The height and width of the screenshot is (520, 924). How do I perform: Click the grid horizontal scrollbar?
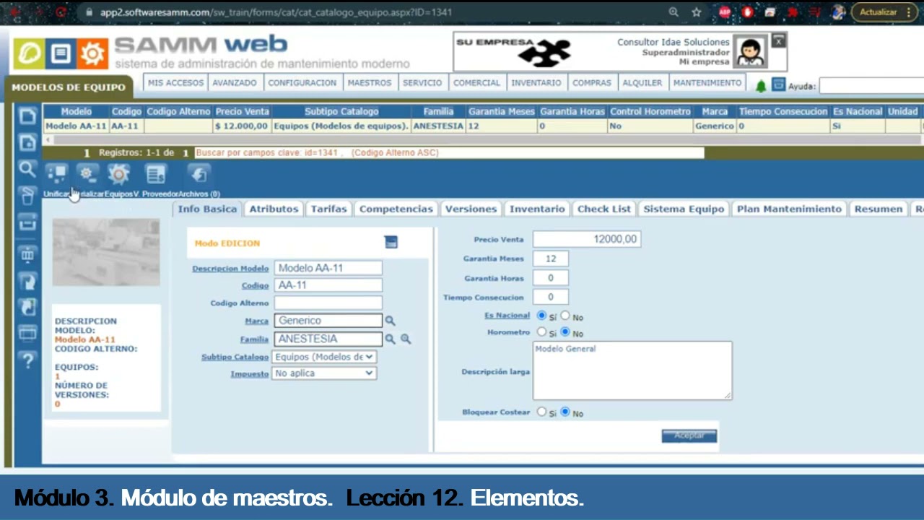pos(483,140)
